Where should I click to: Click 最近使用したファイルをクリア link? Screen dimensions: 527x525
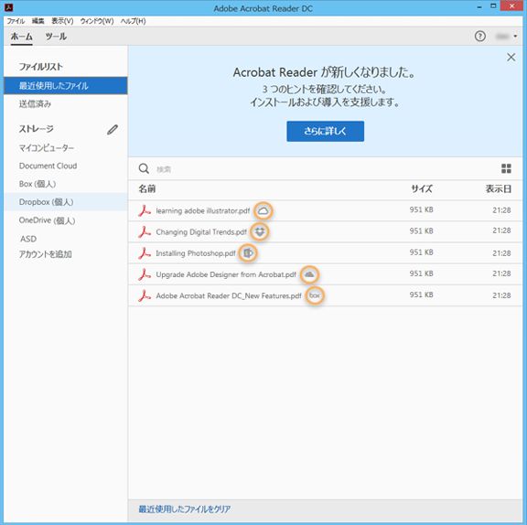coord(185,509)
